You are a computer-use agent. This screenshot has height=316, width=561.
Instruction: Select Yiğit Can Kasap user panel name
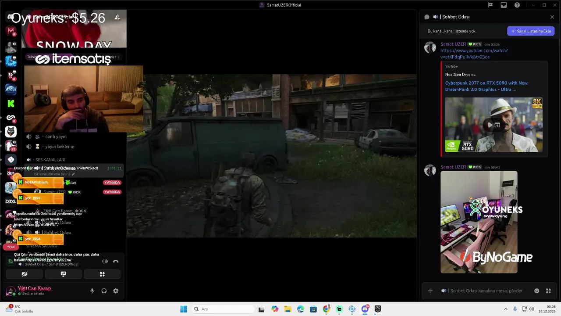34,288
